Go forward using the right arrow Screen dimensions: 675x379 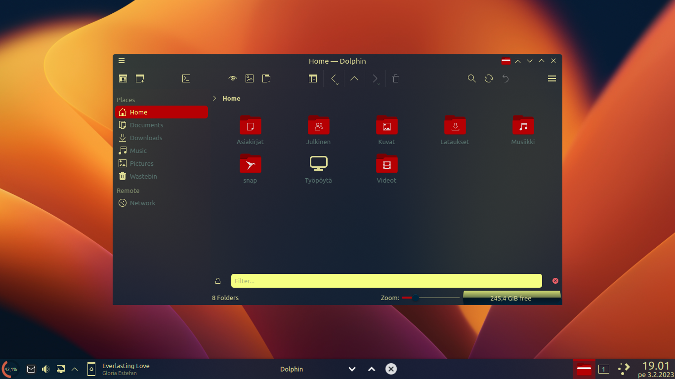375,78
